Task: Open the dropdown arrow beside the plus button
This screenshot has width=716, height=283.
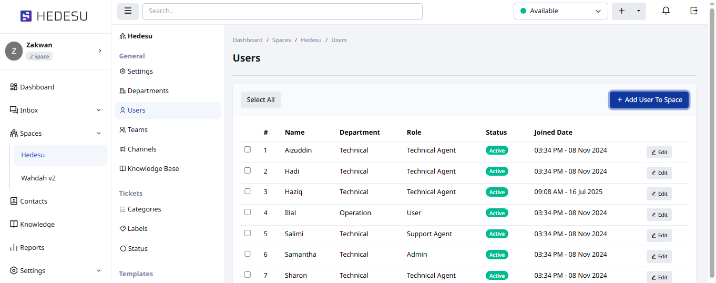Action: [x=638, y=11]
